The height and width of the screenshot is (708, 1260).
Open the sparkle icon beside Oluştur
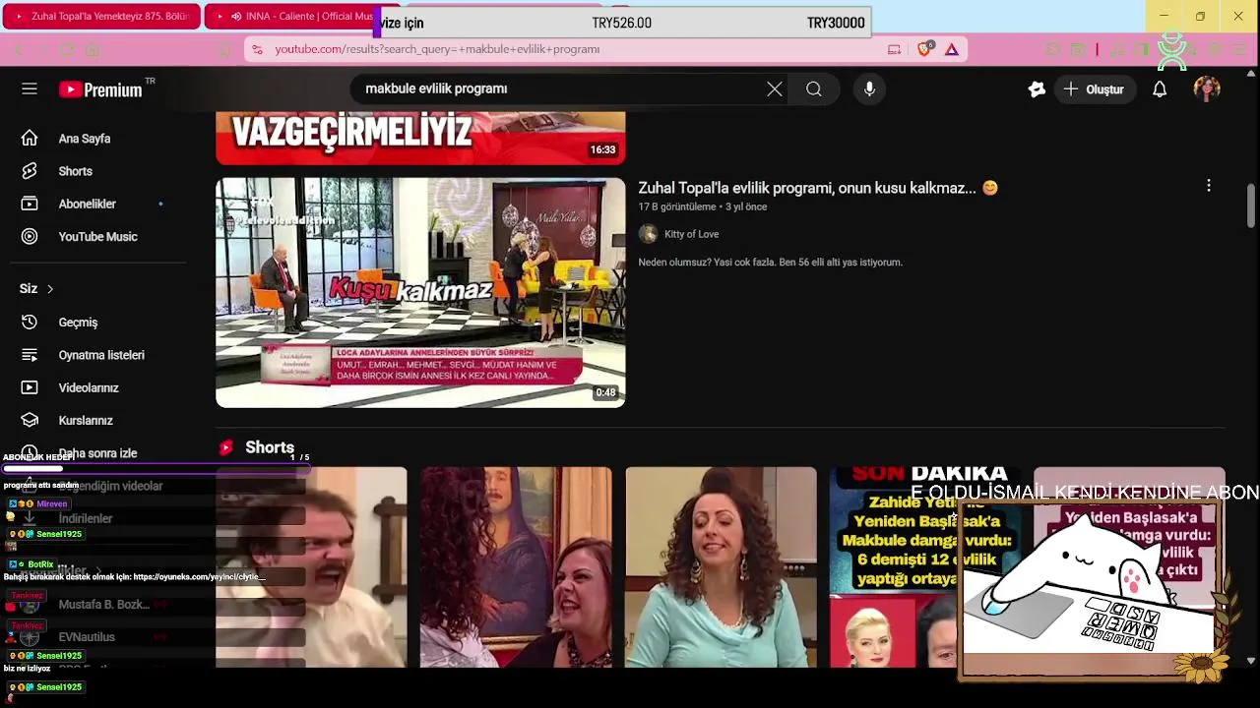pos(1037,89)
